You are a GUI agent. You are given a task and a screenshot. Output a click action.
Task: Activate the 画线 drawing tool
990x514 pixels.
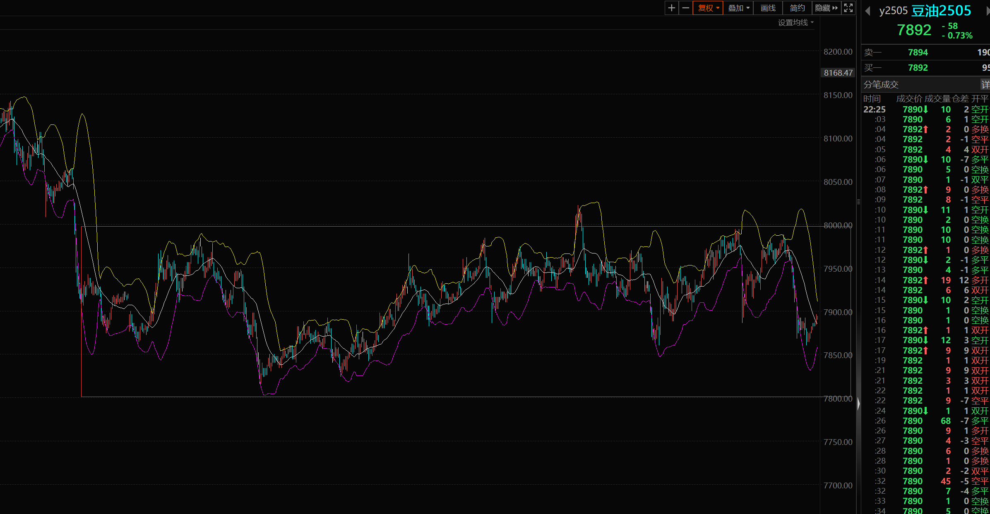[768, 8]
